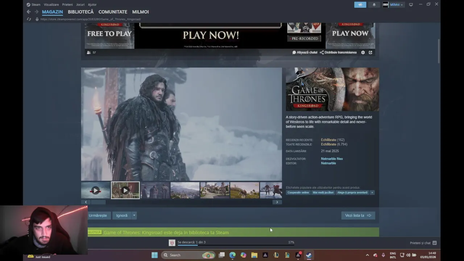Click the taskbar Search box

(188, 255)
